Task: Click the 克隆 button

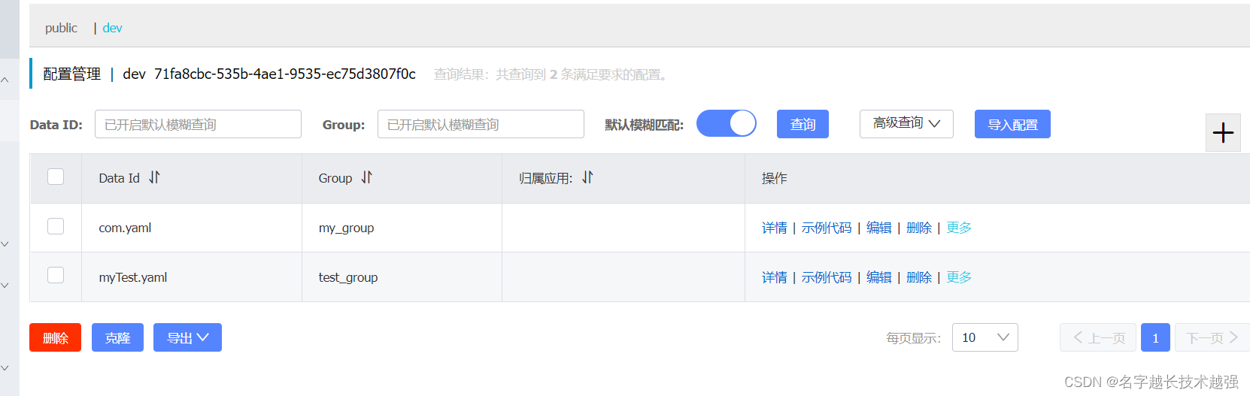Action: coord(117,337)
